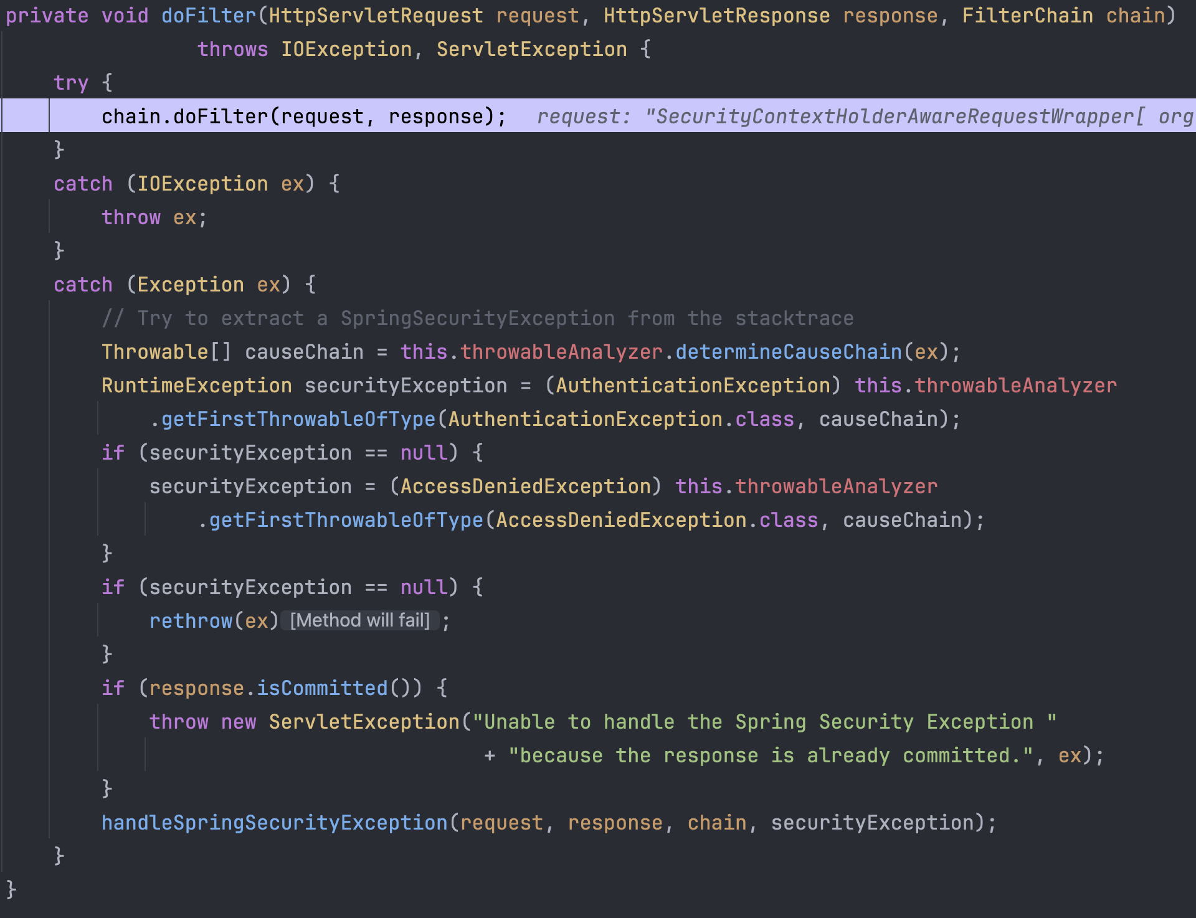Click the catch (IOException ex) line
Image resolution: width=1196 pixels, height=918 pixels.
[x=196, y=184]
